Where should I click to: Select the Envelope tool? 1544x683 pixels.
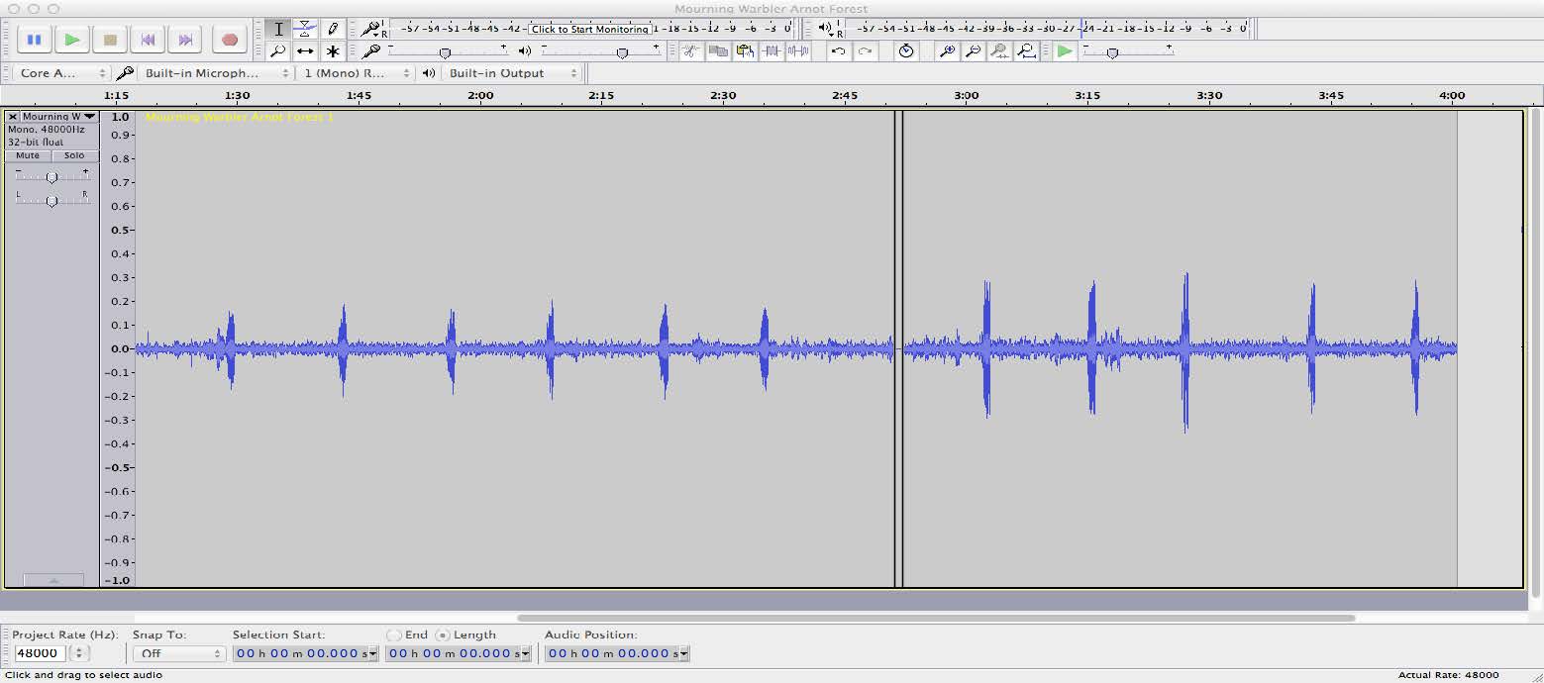click(x=306, y=28)
